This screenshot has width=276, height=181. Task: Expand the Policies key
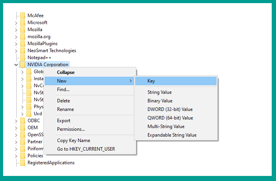click(16, 156)
